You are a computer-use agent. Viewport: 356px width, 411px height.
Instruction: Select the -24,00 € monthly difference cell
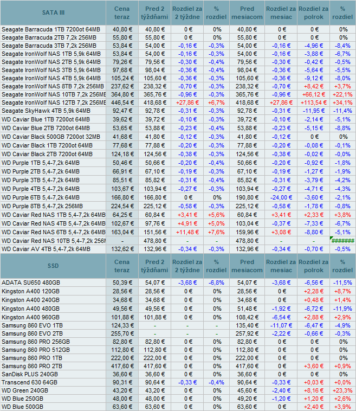click(281, 197)
